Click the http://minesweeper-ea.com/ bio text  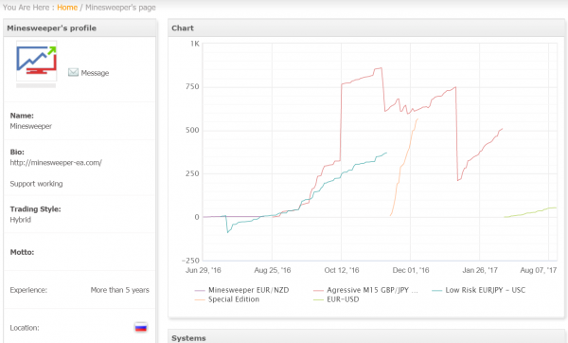tap(56, 162)
